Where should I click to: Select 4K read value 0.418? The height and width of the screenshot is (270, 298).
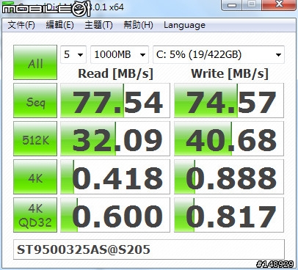pos(115,177)
